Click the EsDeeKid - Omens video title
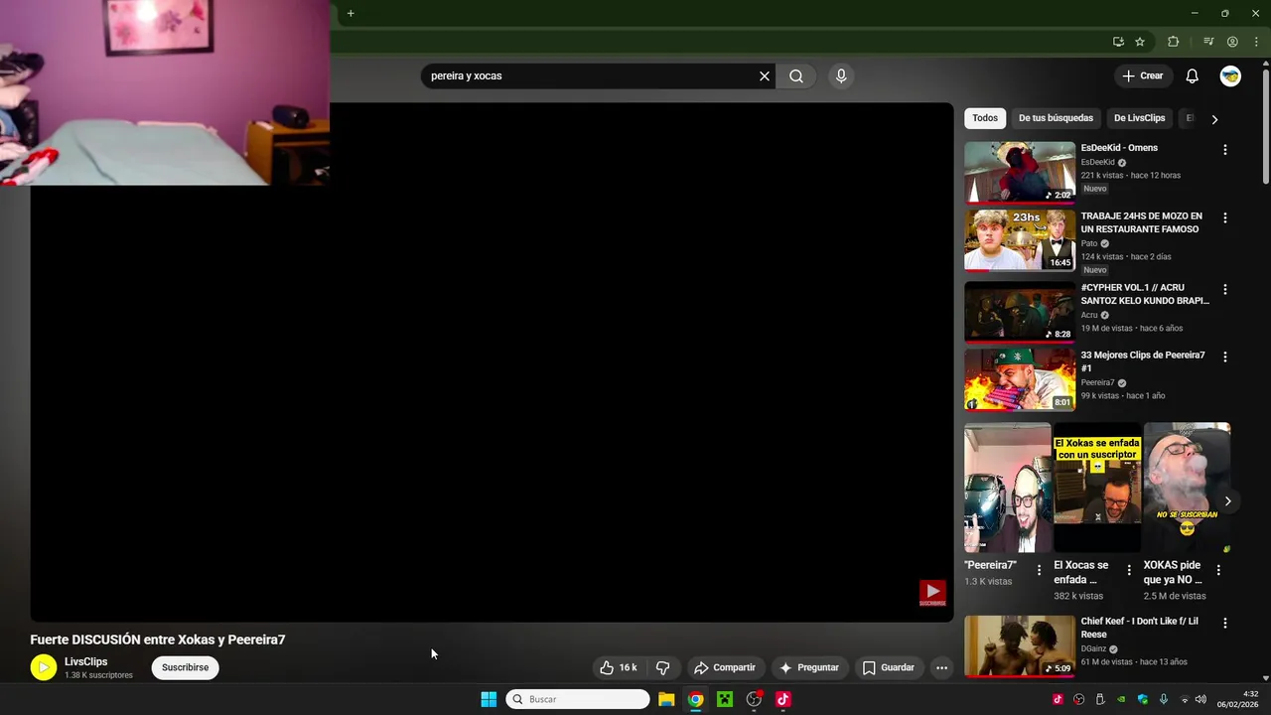The width and height of the screenshot is (1271, 715). tap(1119, 148)
